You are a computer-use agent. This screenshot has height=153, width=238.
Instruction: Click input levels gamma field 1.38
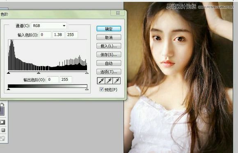[x=58, y=35]
